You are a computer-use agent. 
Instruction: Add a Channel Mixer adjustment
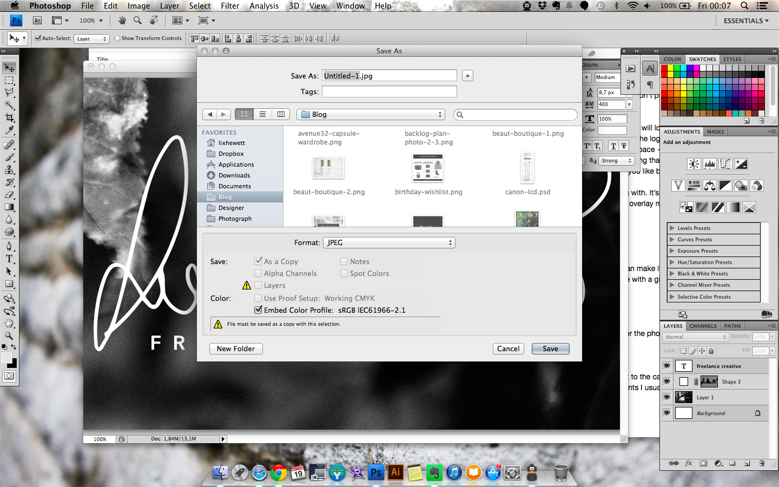[x=757, y=186]
